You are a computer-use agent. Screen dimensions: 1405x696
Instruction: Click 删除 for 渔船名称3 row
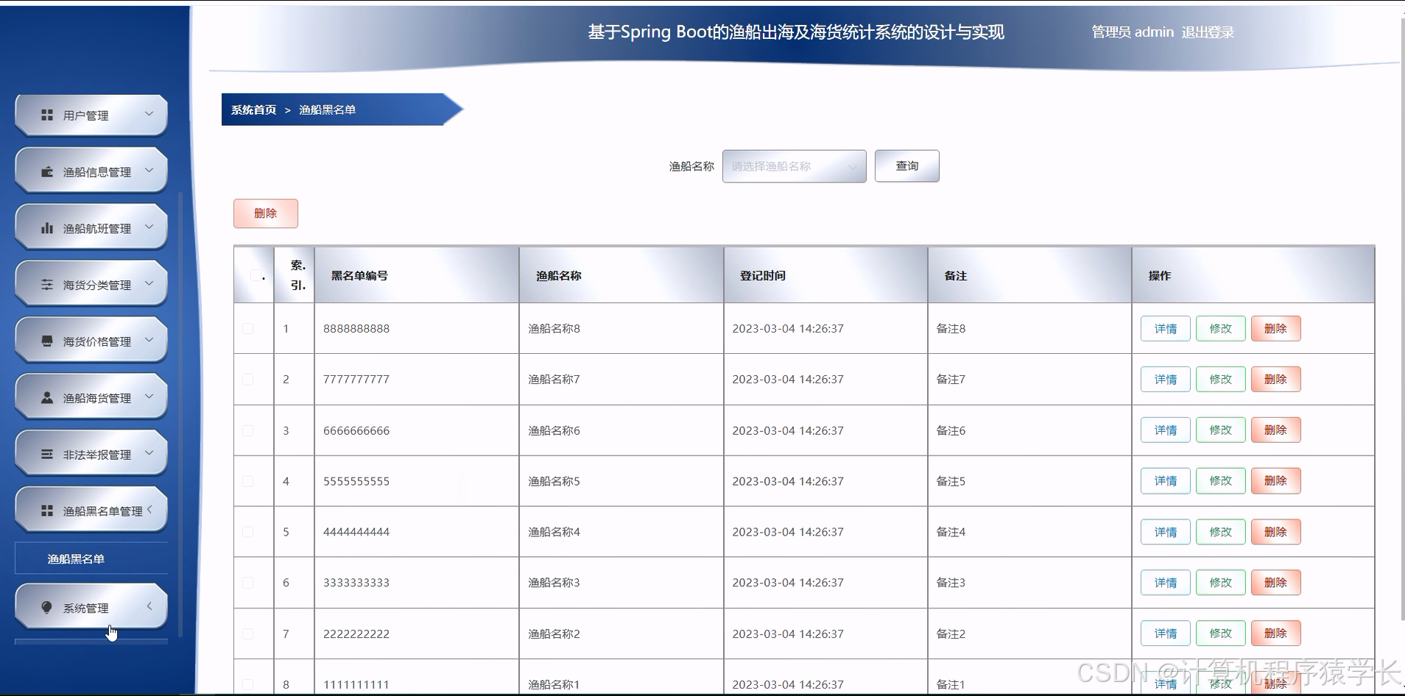[1275, 583]
